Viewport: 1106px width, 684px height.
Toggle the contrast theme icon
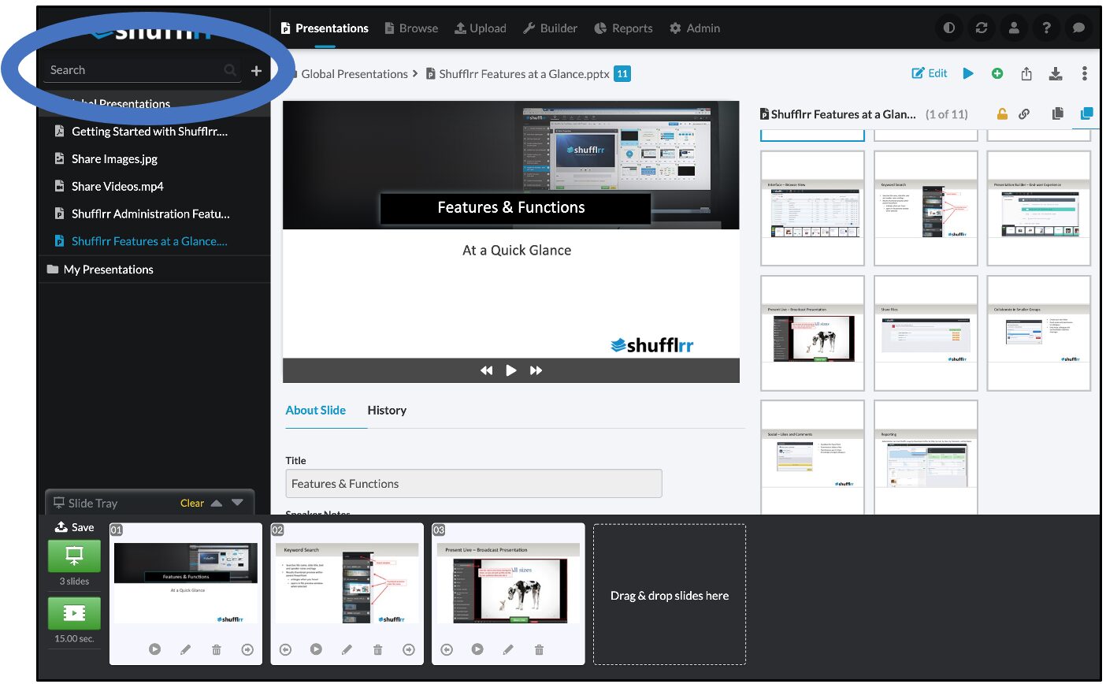point(949,28)
